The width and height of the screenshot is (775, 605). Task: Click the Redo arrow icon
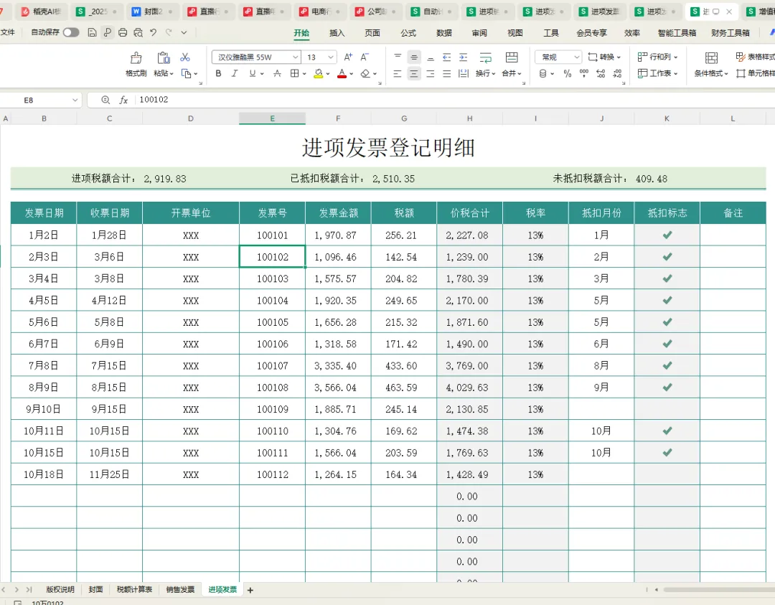pyautogui.click(x=169, y=32)
